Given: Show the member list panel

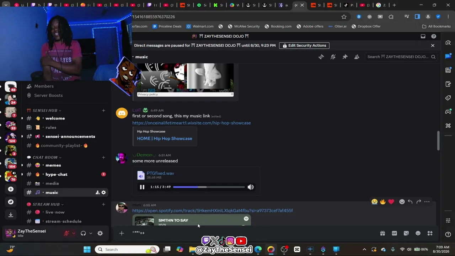Looking at the screenshot, I should coord(357,57).
